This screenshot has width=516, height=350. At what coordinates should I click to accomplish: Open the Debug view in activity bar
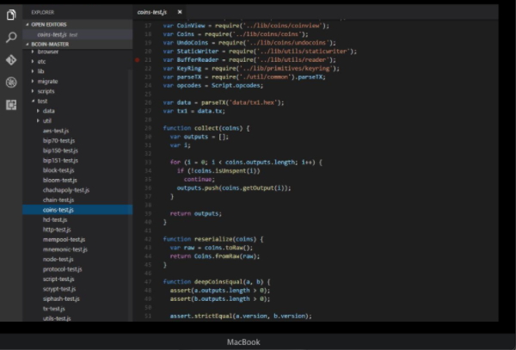[x=11, y=83]
